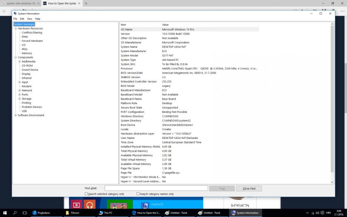Click the Find what input field
The width and height of the screenshot is (347, 217).
(156, 188)
